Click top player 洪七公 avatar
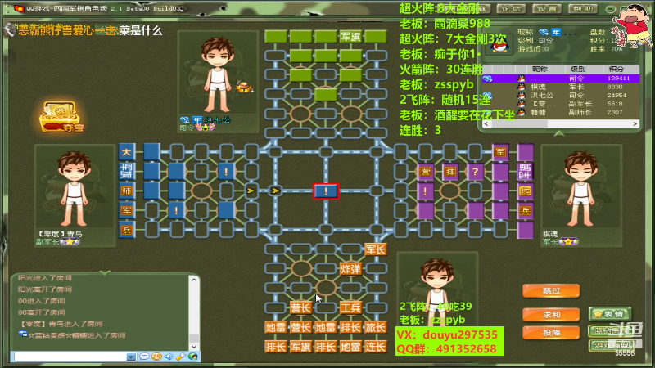655x368 pixels. (x=218, y=73)
